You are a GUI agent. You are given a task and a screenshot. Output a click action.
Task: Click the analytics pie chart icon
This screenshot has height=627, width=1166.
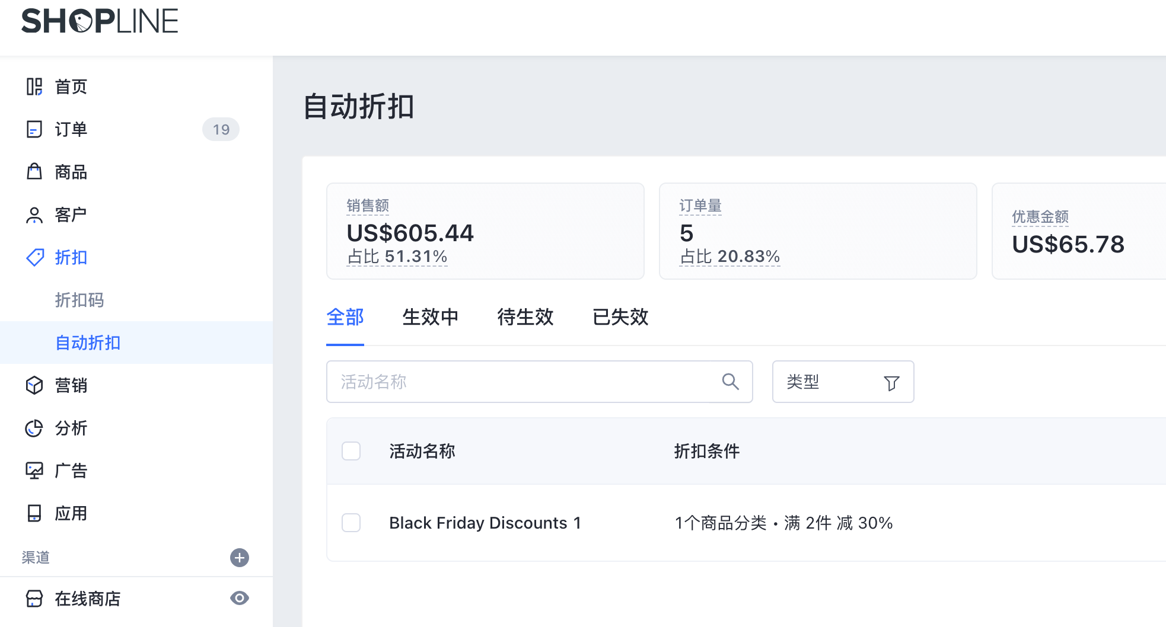coord(34,428)
